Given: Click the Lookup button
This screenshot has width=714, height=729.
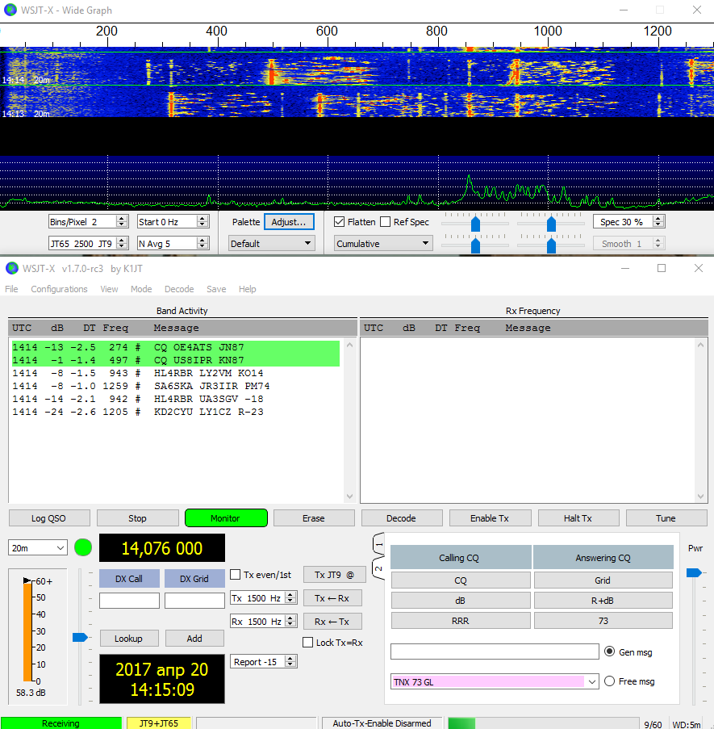Looking at the screenshot, I should tap(128, 639).
